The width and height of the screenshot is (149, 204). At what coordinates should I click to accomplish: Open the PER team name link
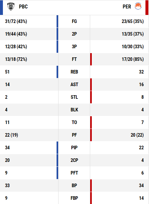[127, 6]
